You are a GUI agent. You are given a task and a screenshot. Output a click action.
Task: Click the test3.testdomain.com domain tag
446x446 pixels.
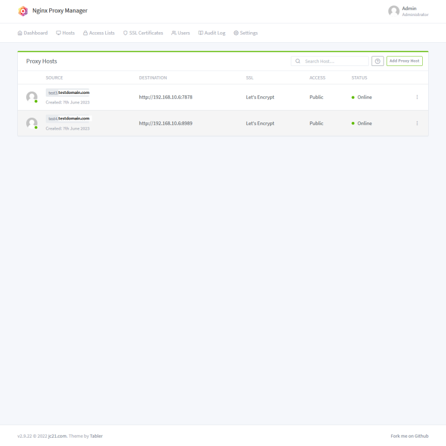tap(68, 93)
